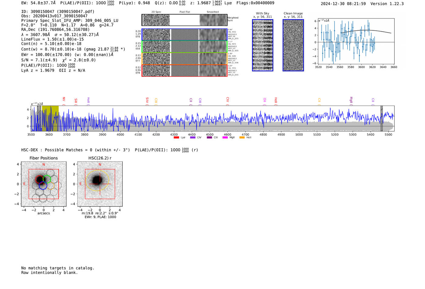This screenshot has height=289, width=425.
Task: Click the line-fit plot spanning 3520–3660
Action: (356, 43)
